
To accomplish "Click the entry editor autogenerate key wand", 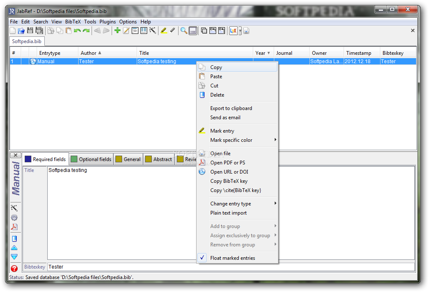I will pyautogui.click(x=14, y=208).
